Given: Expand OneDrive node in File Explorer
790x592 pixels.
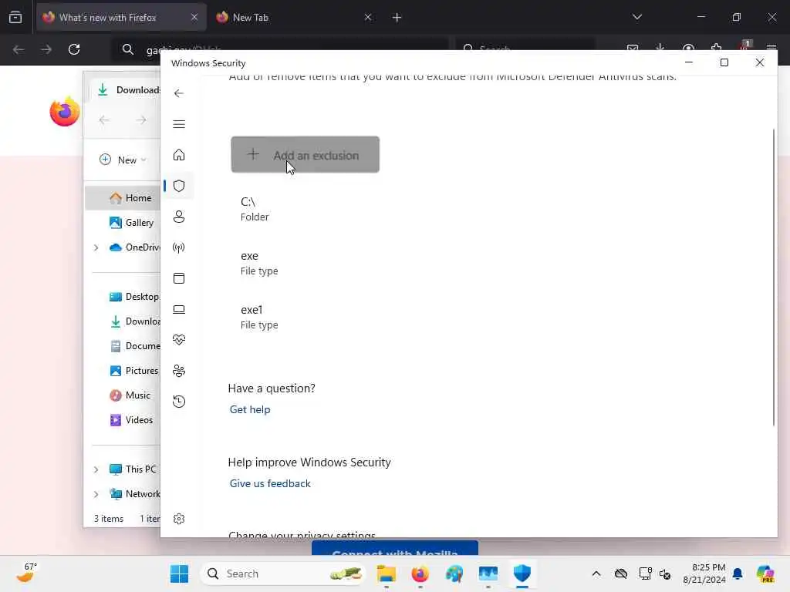Looking at the screenshot, I should click(x=96, y=247).
